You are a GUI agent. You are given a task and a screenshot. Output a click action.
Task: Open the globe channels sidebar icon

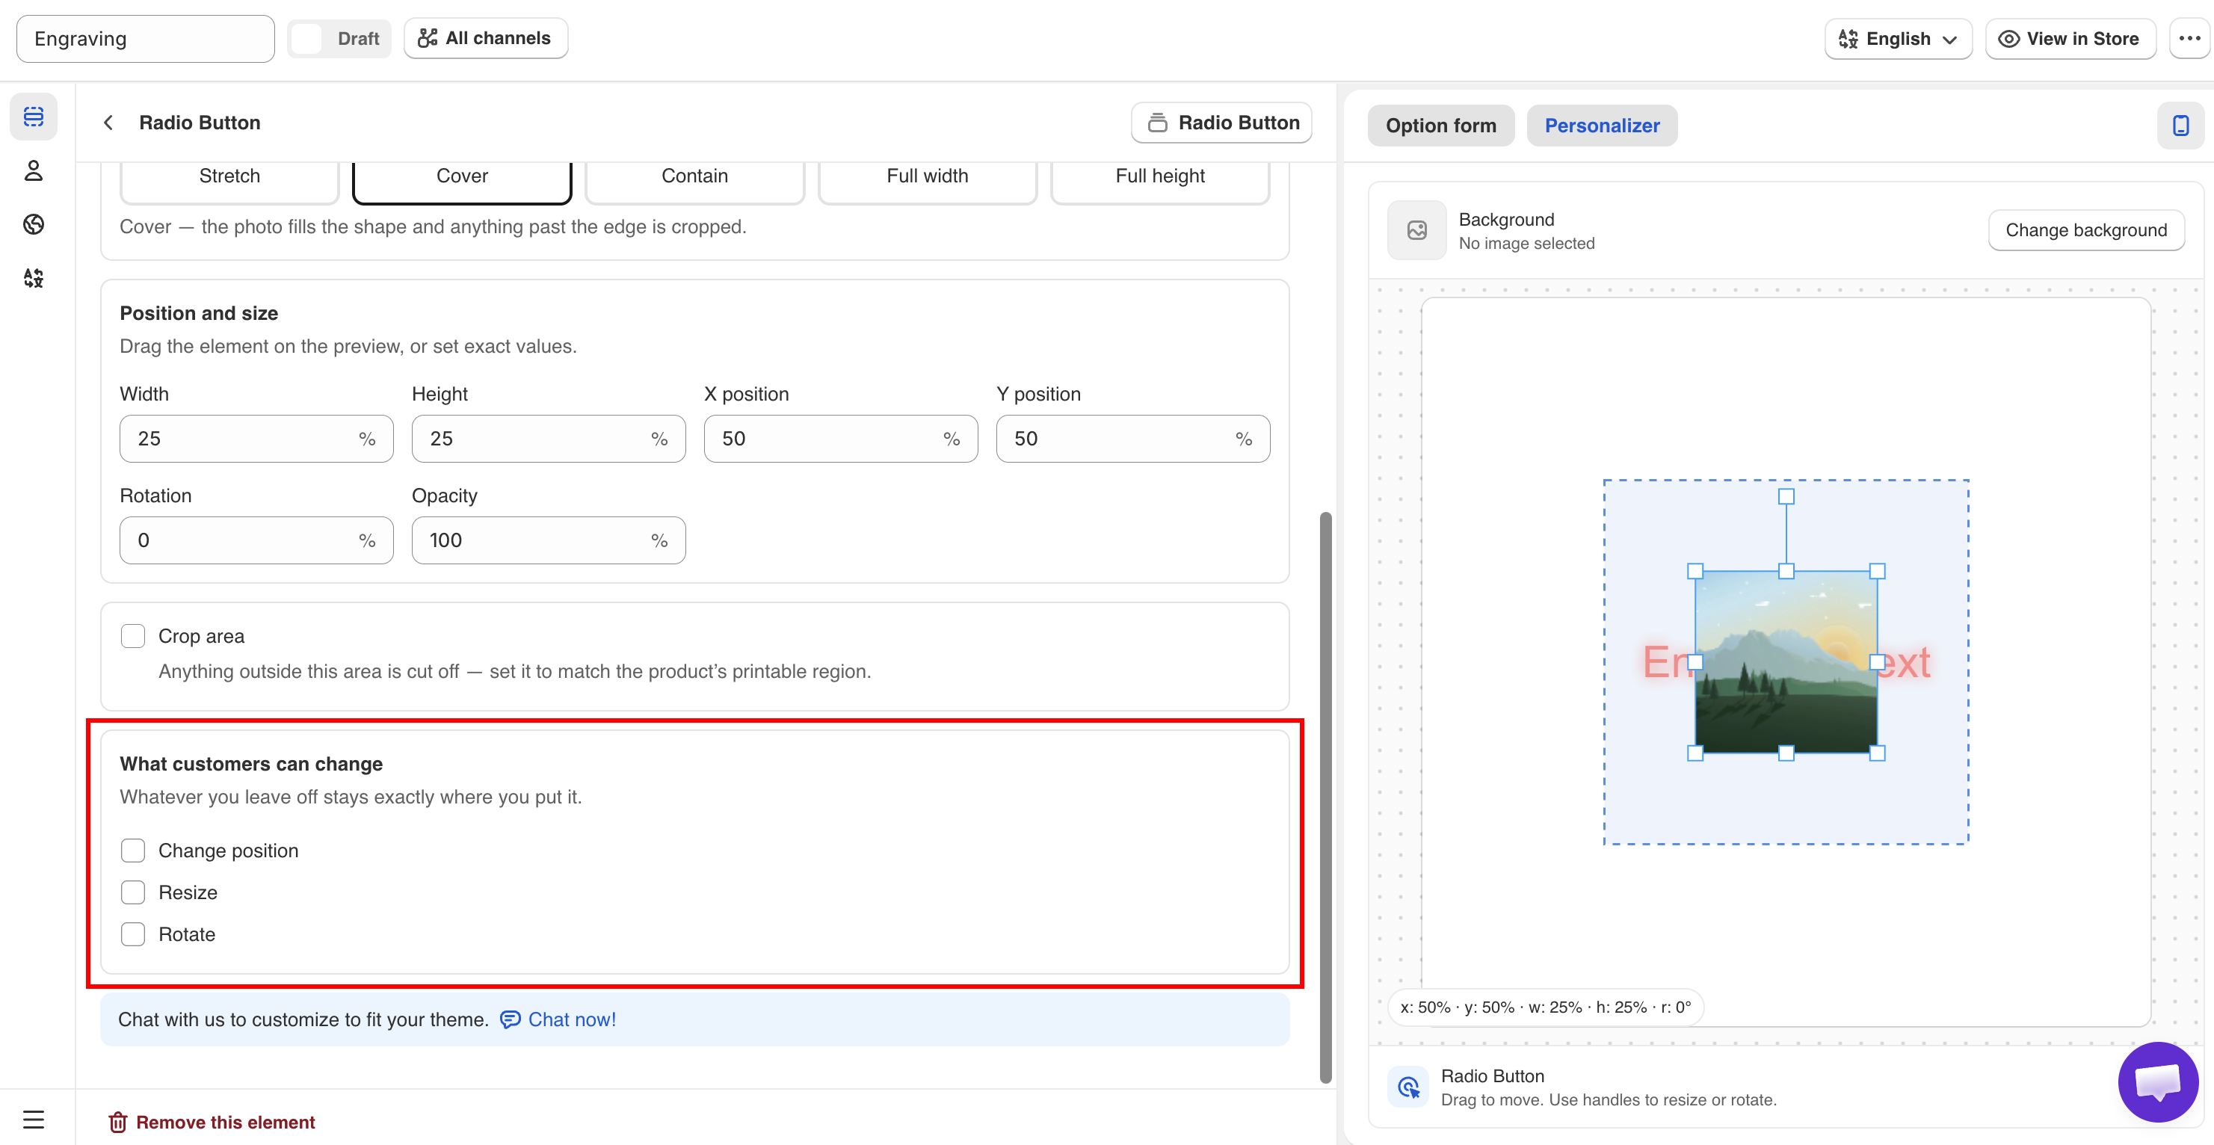click(x=34, y=224)
